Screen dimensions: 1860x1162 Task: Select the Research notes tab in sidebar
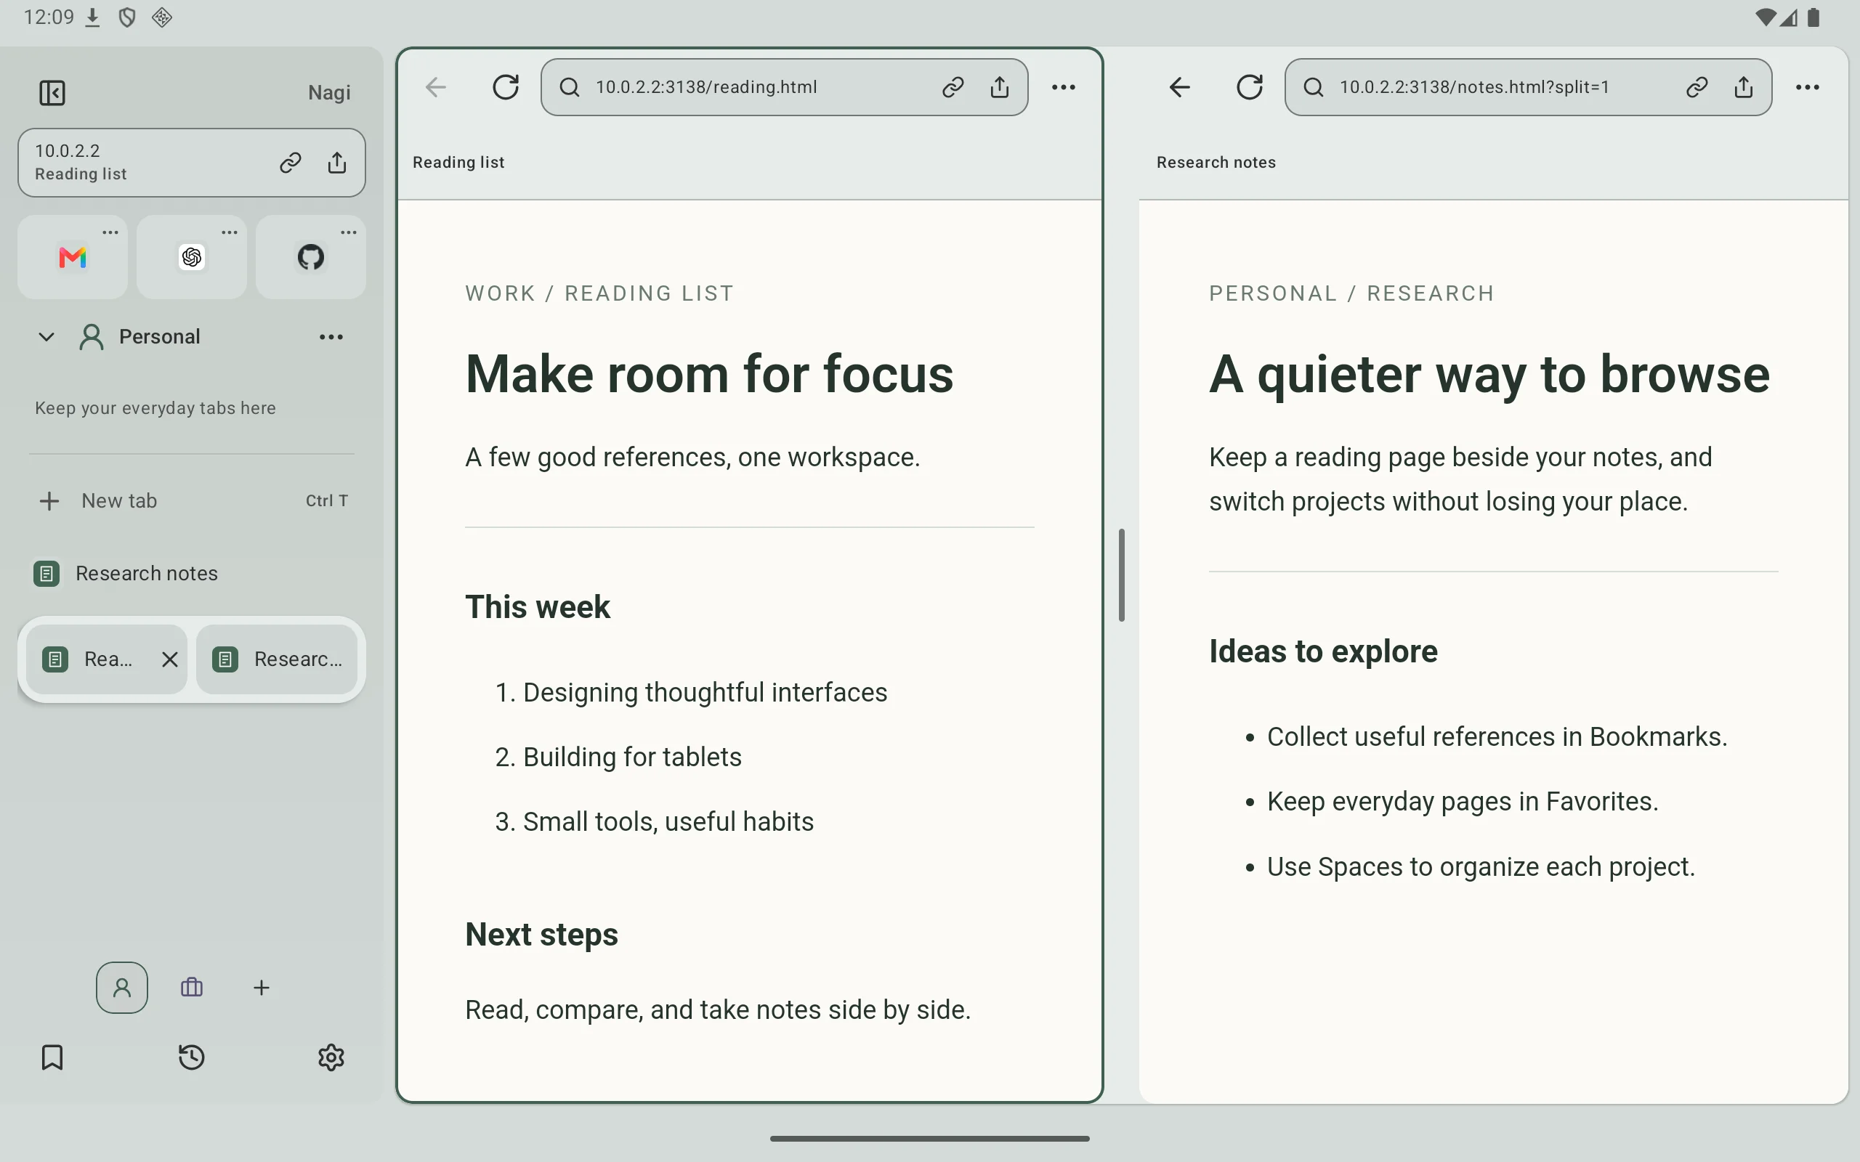[x=191, y=573]
